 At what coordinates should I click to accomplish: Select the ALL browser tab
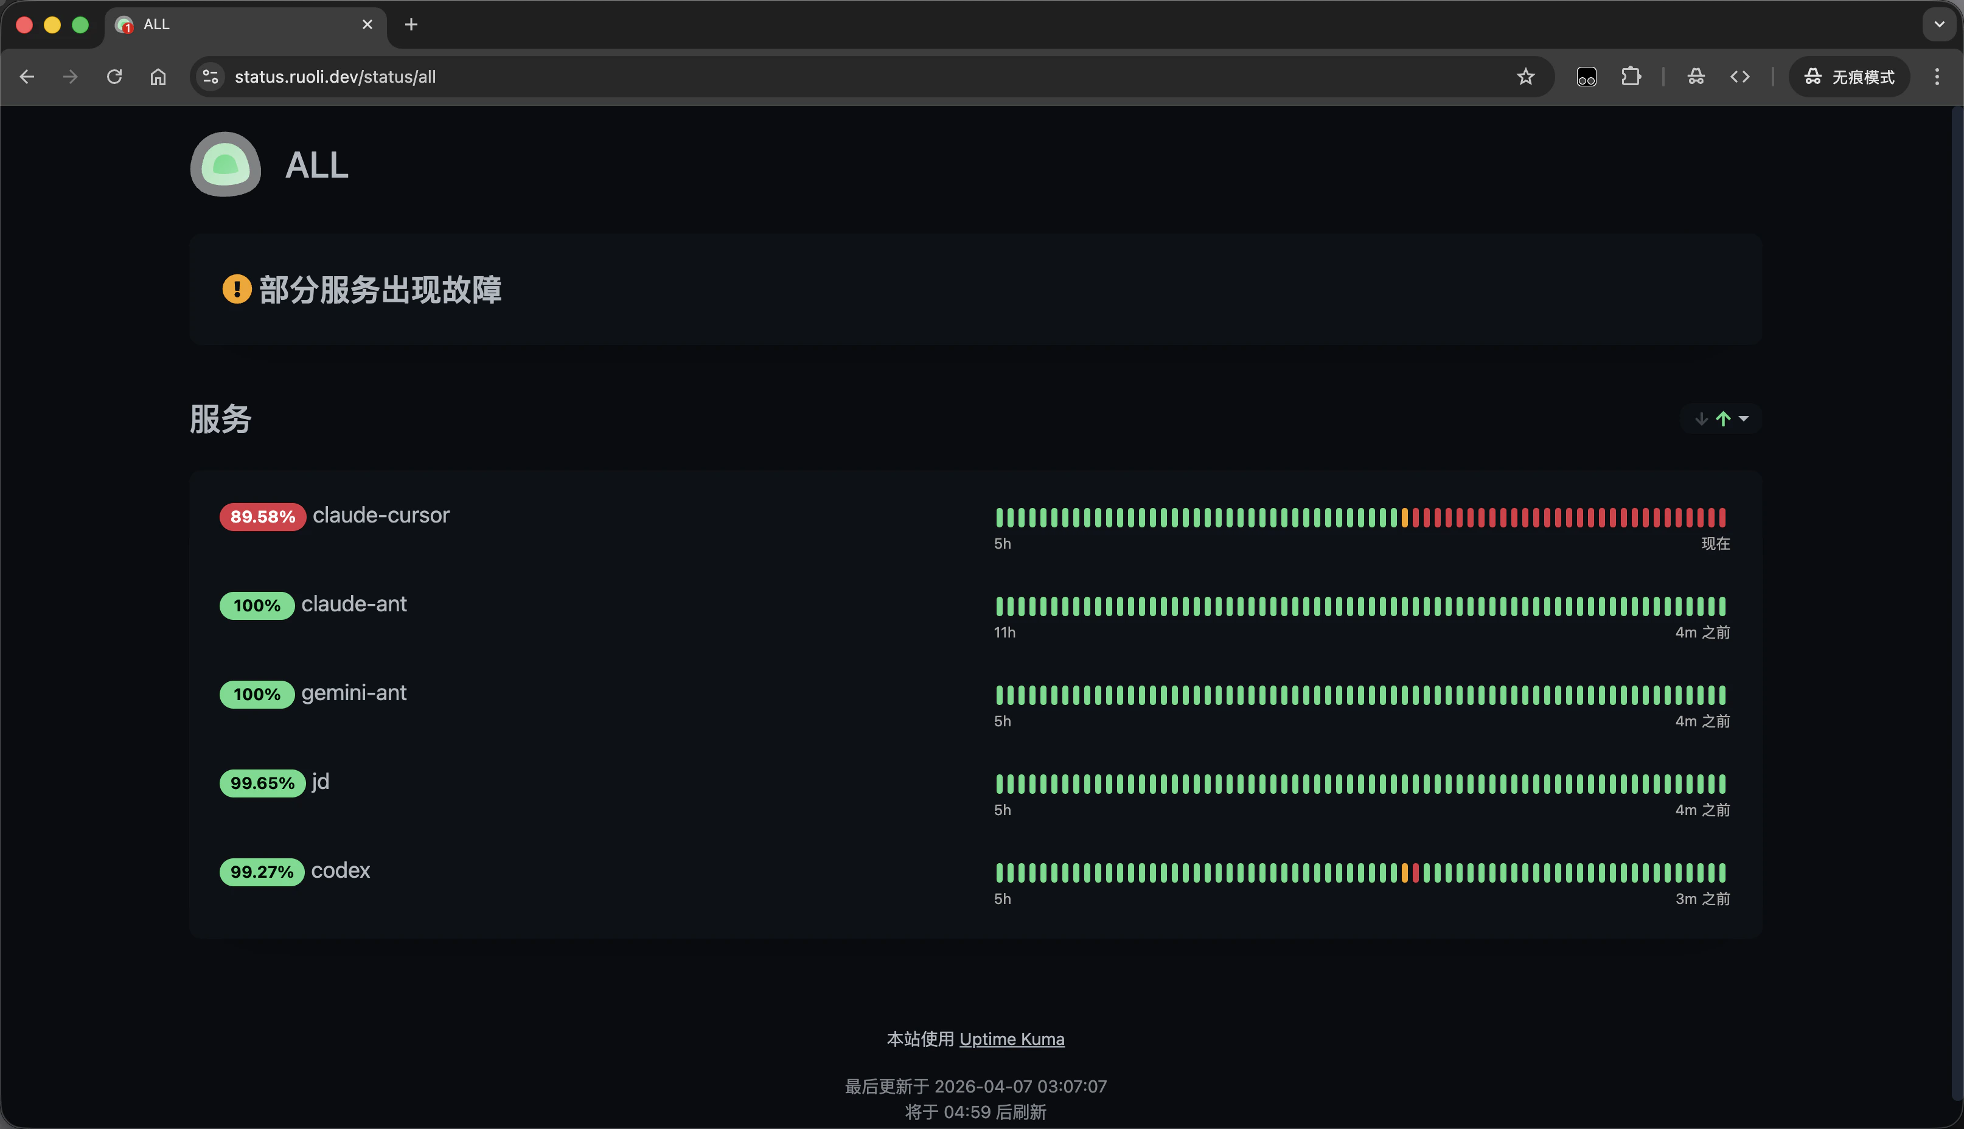[x=245, y=25]
